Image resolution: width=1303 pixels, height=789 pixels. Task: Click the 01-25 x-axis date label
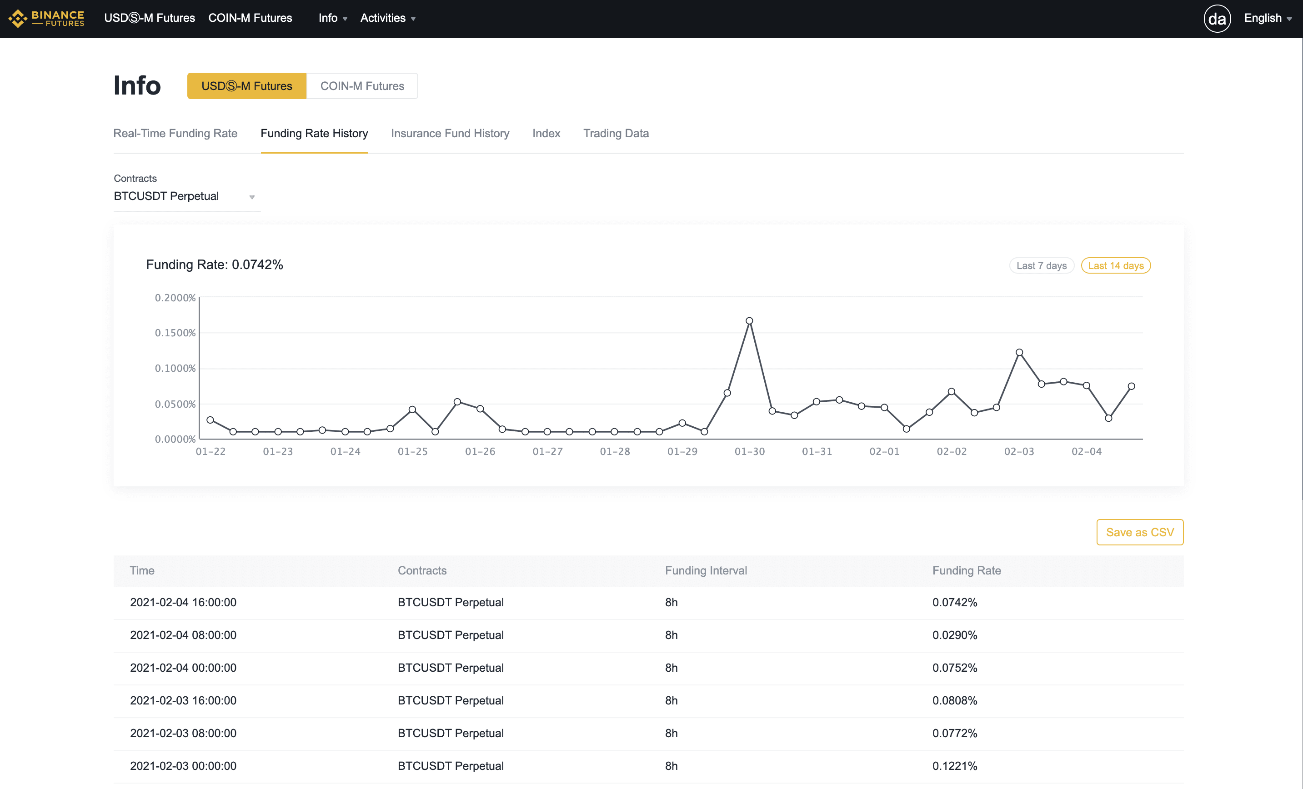pyautogui.click(x=412, y=452)
